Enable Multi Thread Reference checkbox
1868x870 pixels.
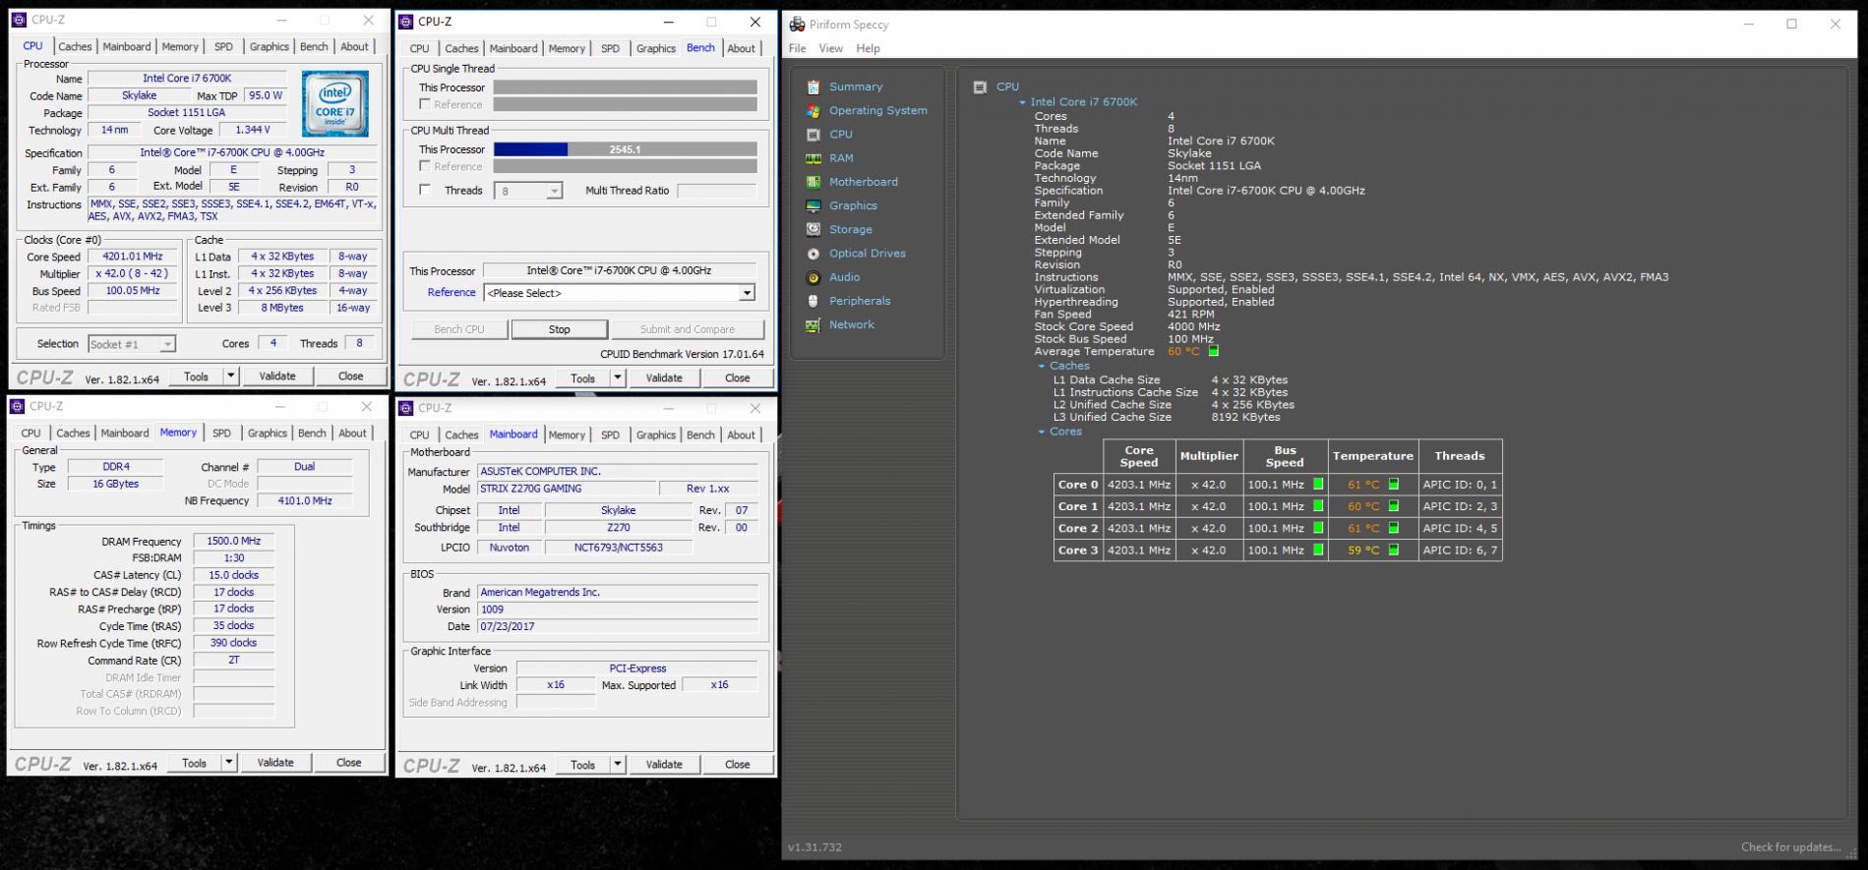tap(425, 166)
